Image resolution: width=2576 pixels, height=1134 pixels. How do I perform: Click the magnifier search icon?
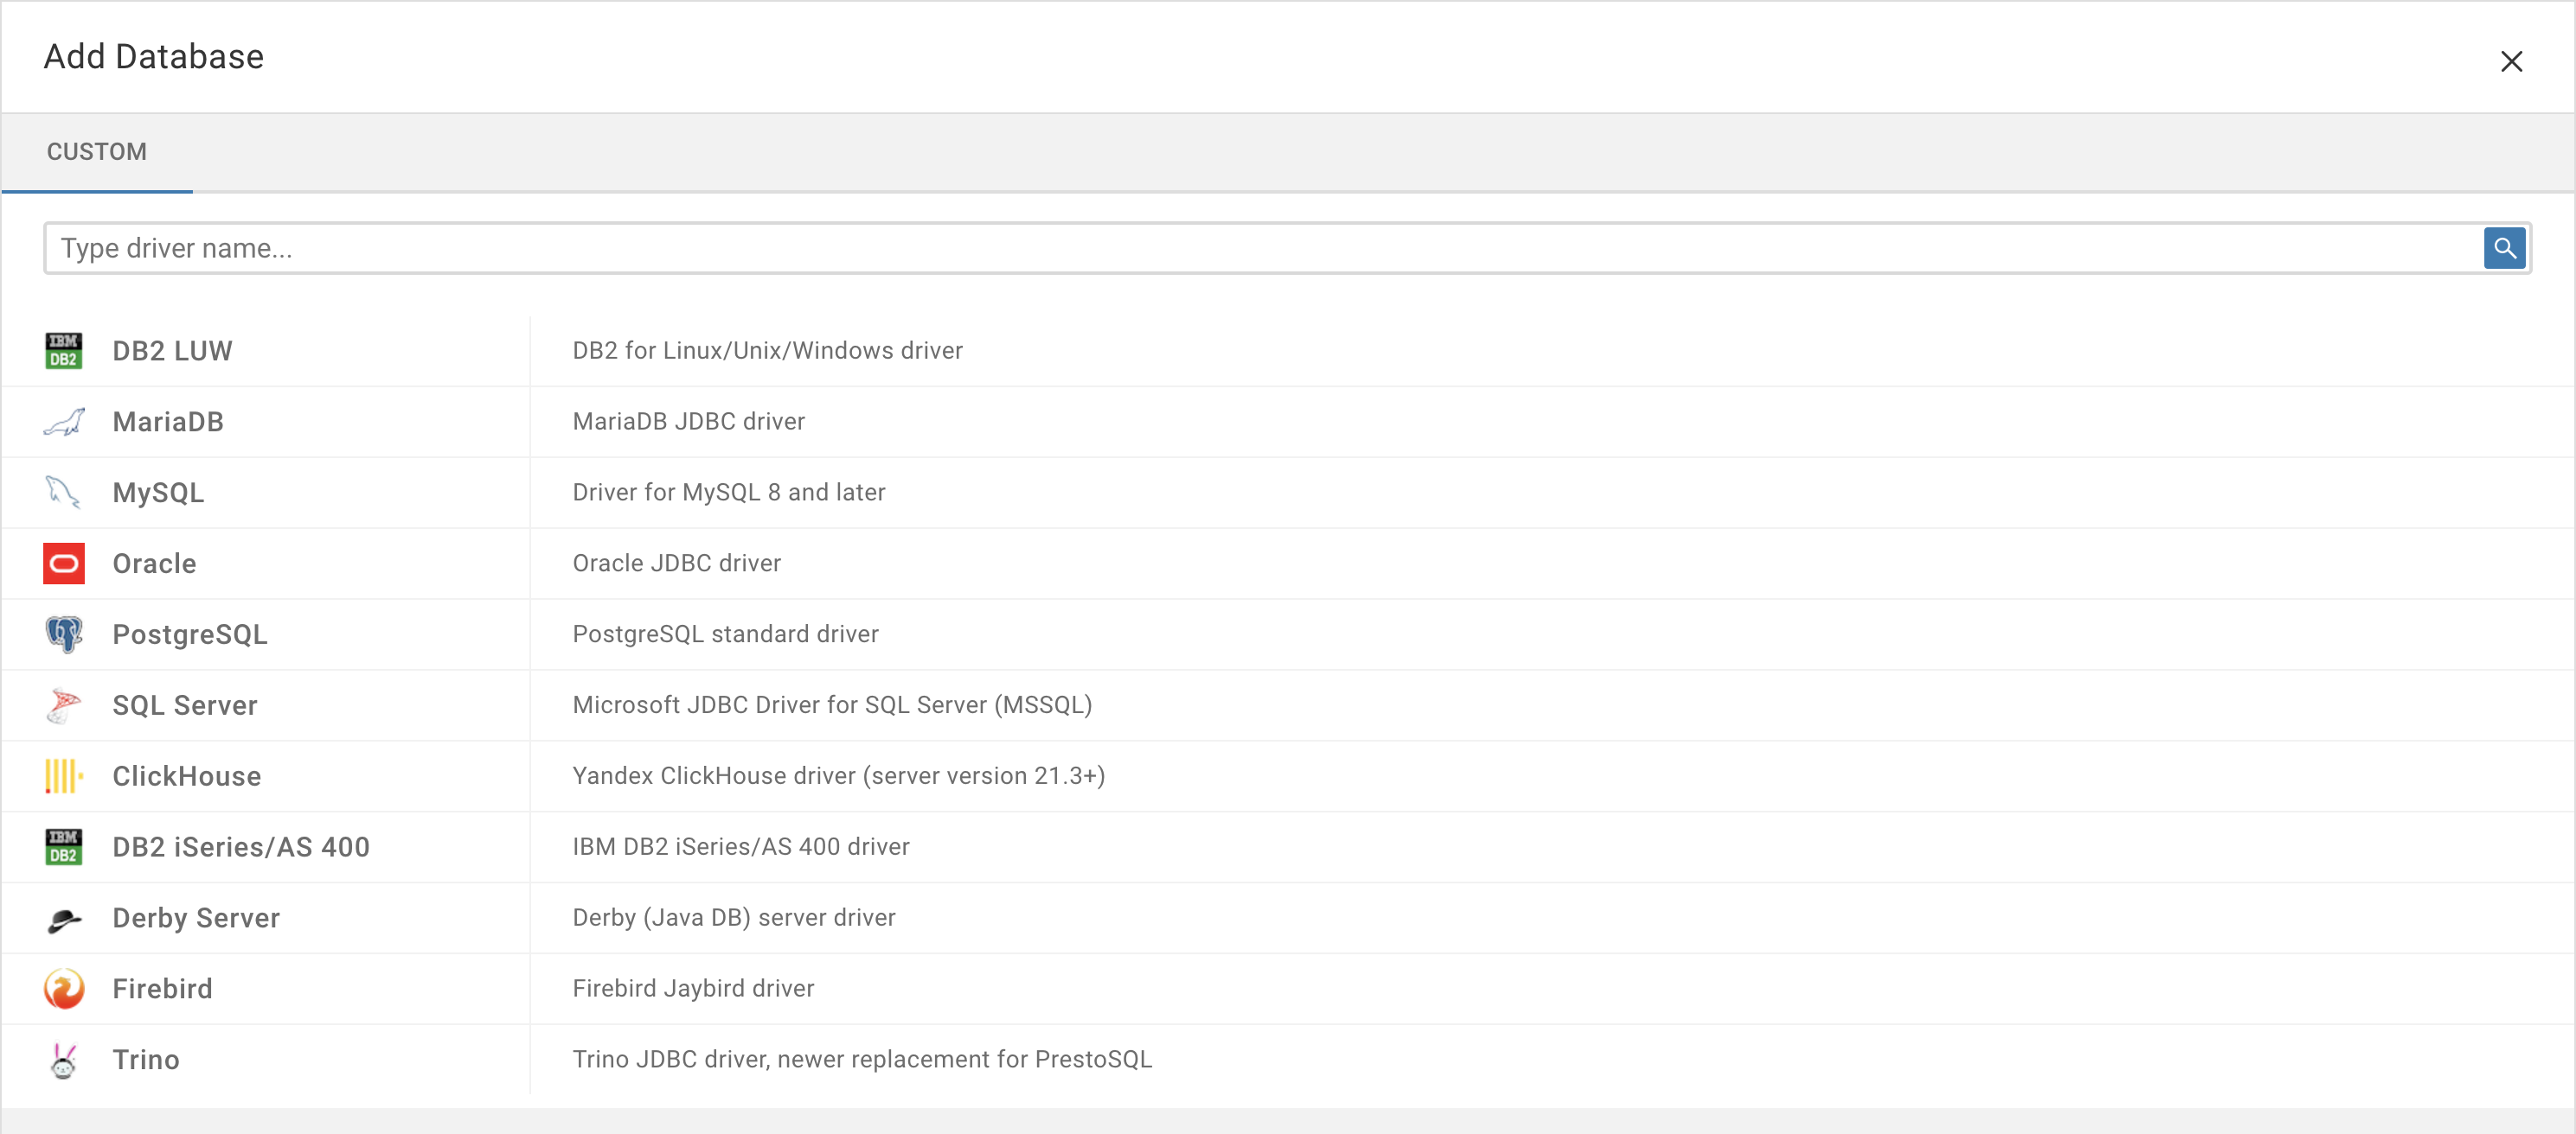[x=2503, y=247]
